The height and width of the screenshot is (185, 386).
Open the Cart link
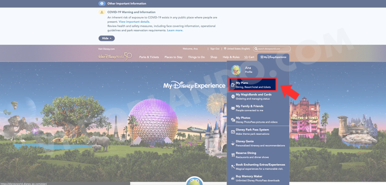249,57
